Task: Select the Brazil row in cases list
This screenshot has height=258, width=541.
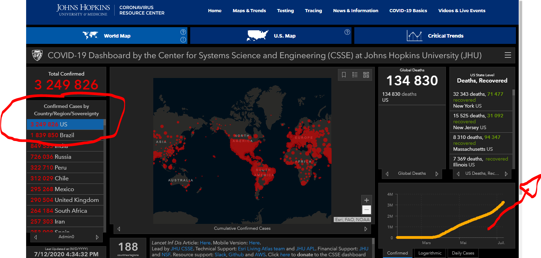Action: click(65, 135)
